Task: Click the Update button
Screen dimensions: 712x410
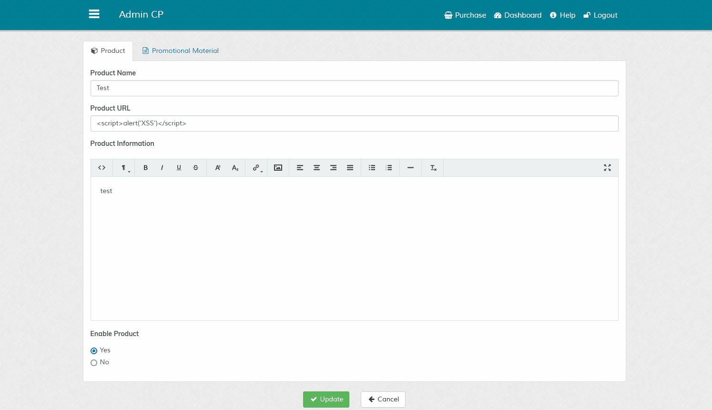Action: pos(326,400)
